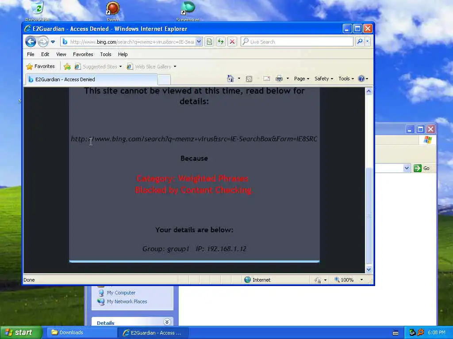Open the Page command menu
Screen dimensions: 453x339
pos(302,79)
